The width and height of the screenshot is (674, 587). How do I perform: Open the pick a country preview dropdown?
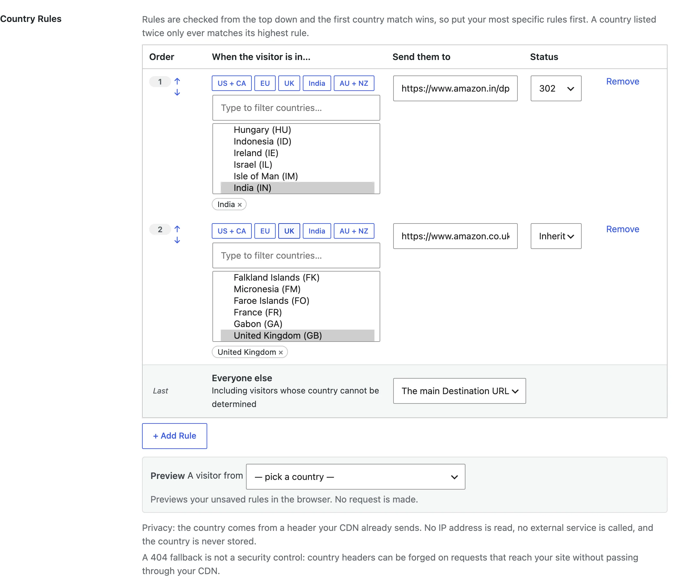355,477
